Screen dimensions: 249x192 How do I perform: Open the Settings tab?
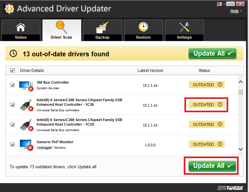pyautogui.click(x=184, y=30)
